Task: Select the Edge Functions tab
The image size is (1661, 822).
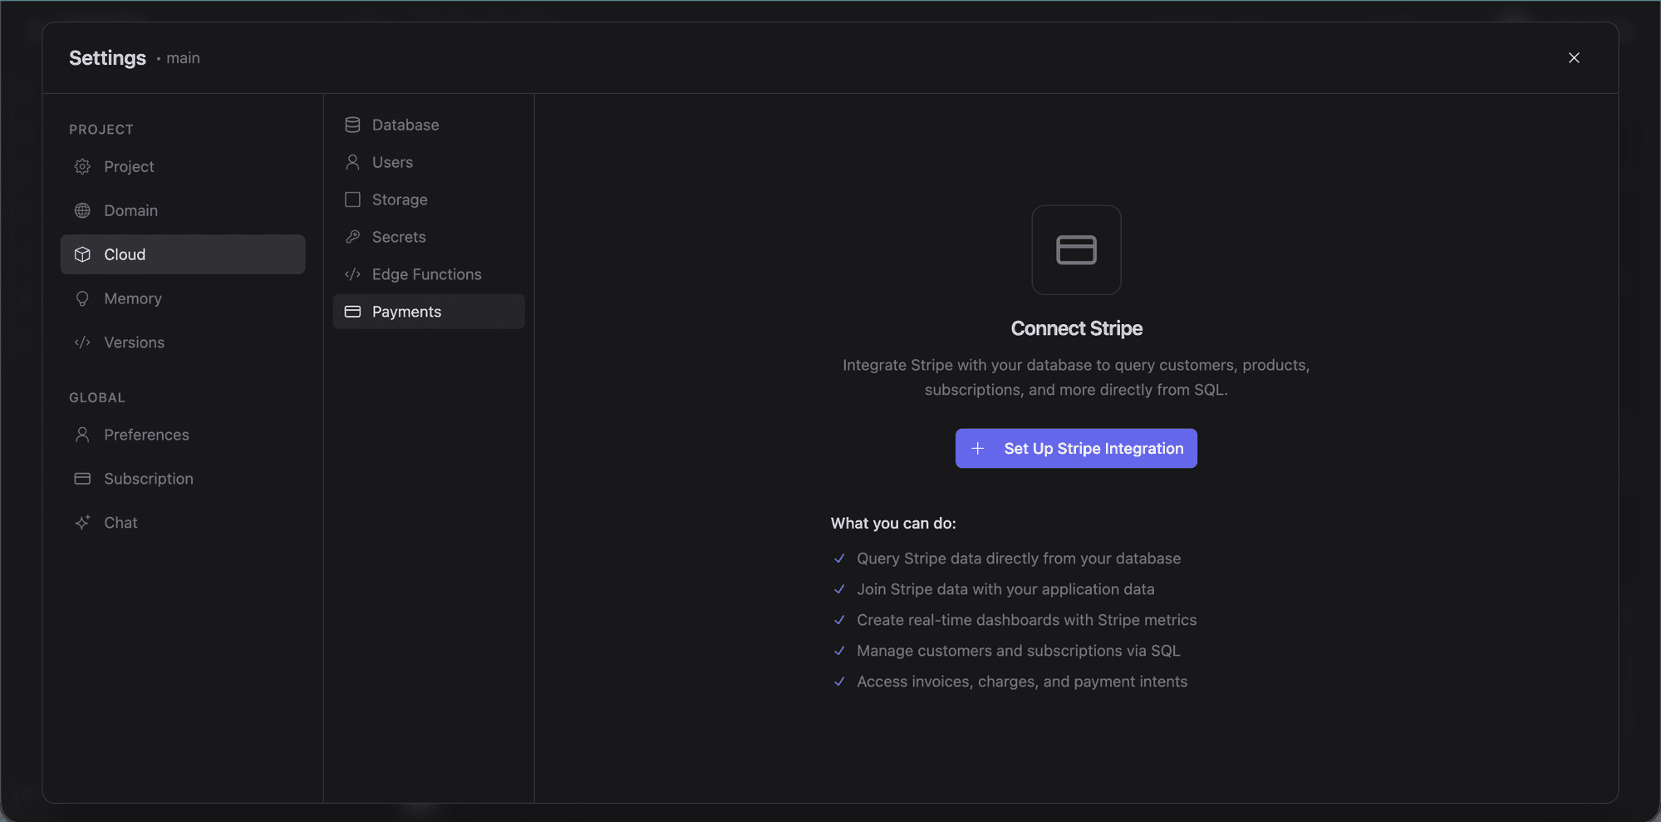Action: click(x=429, y=274)
